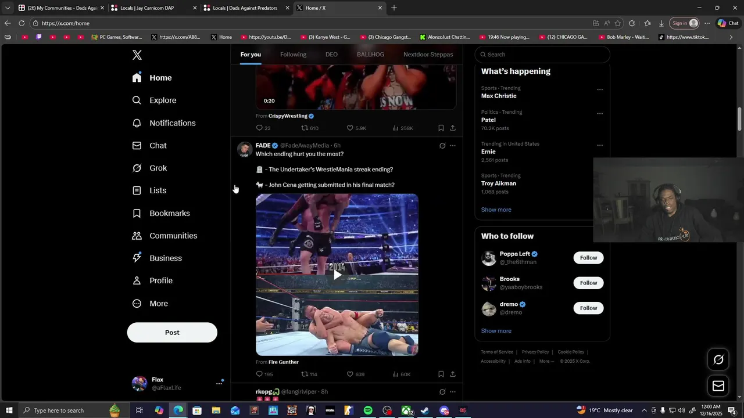Open options for Max Christie trend
This screenshot has height=418, width=744.
(600, 90)
